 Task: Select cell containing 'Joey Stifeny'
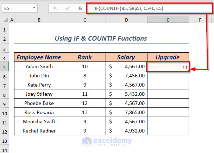click(x=39, y=94)
